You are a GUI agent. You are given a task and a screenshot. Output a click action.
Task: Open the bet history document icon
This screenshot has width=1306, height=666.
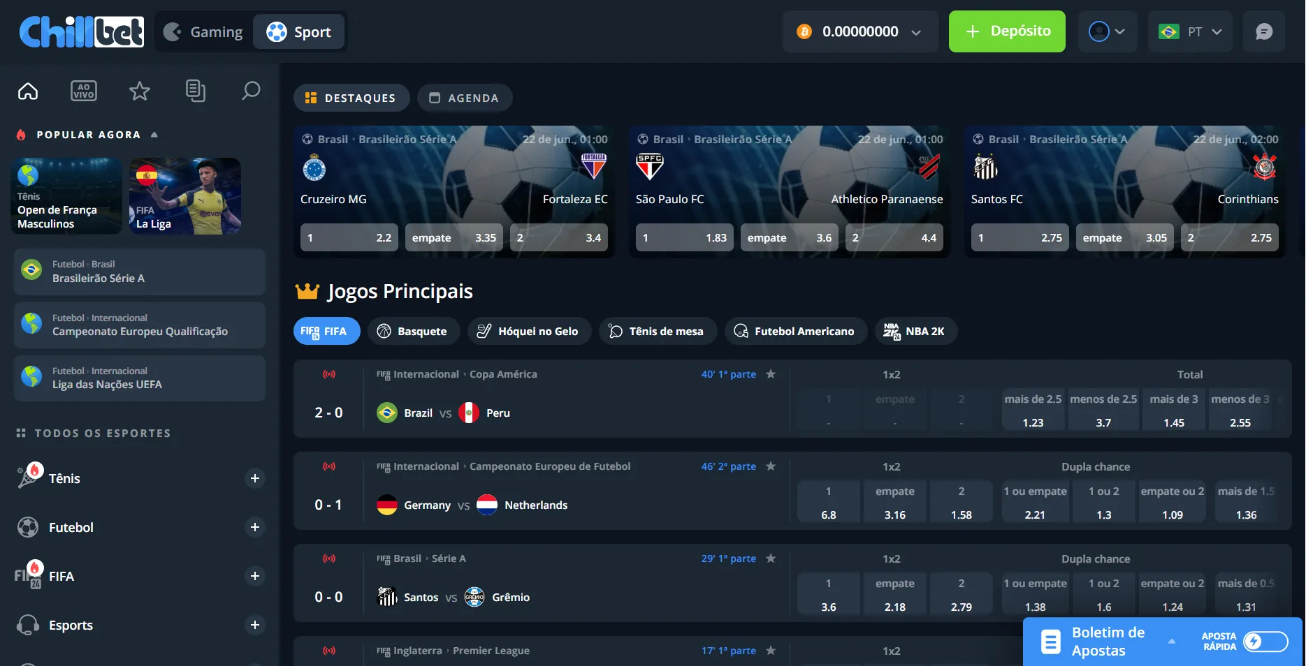pyautogui.click(x=196, y=91)
